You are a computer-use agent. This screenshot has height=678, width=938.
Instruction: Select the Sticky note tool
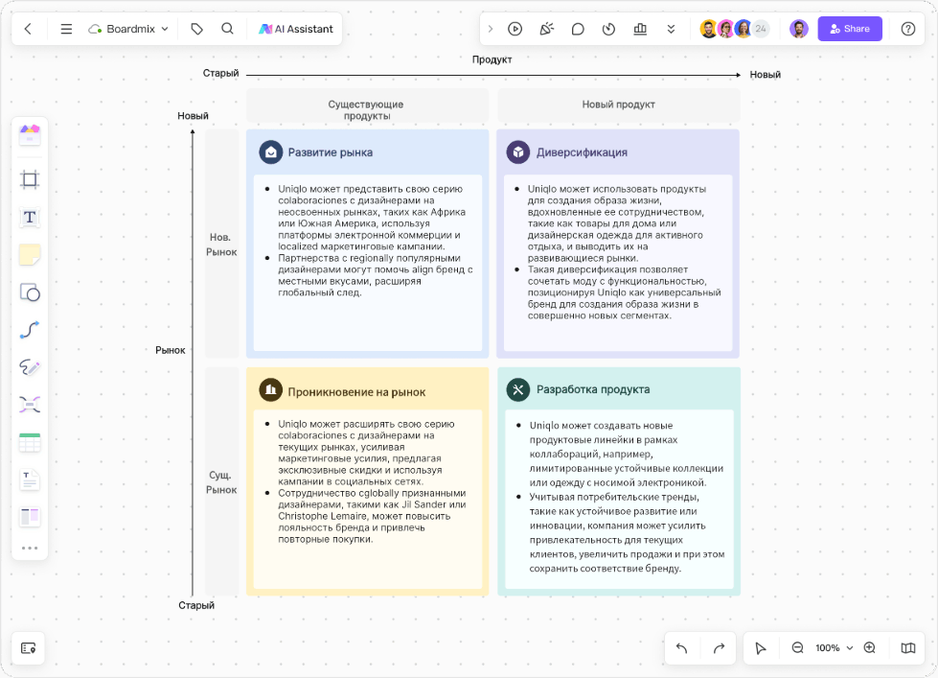point(30,254)
